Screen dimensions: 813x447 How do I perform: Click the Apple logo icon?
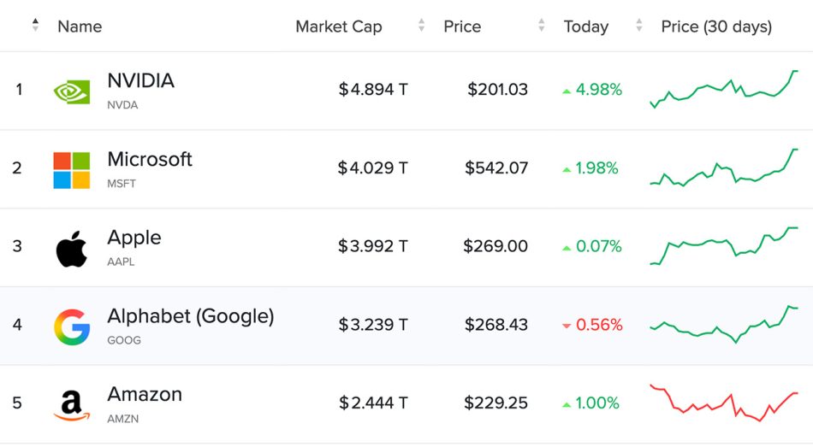coord(72,249)
